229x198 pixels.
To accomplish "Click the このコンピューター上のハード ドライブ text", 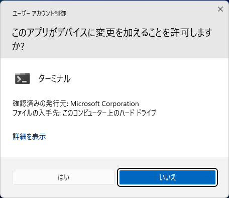I will (109, 113).
